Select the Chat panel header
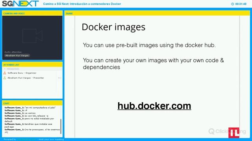 32,103
